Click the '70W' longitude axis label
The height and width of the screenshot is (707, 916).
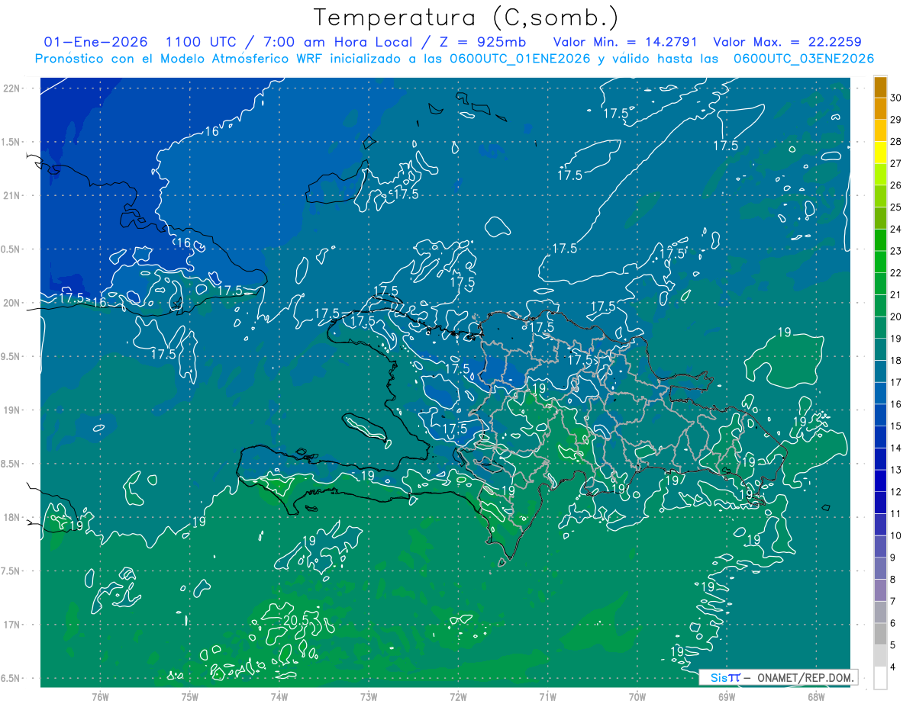[x=637, y=697]
